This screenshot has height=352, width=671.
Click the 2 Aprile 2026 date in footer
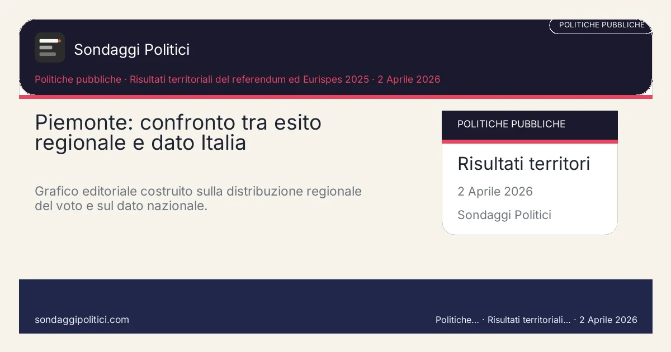click(608, 320)
